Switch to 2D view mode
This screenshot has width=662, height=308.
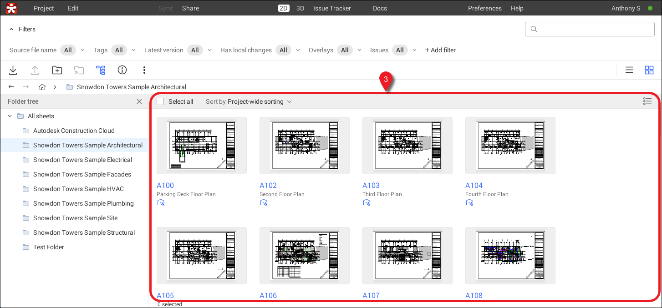[x=284, y=8]
